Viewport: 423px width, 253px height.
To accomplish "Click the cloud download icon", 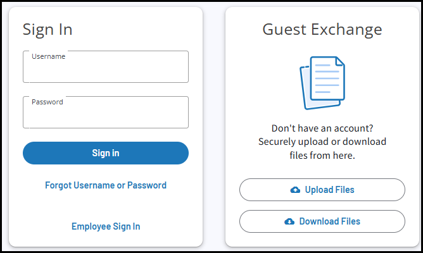I will 289,221.
